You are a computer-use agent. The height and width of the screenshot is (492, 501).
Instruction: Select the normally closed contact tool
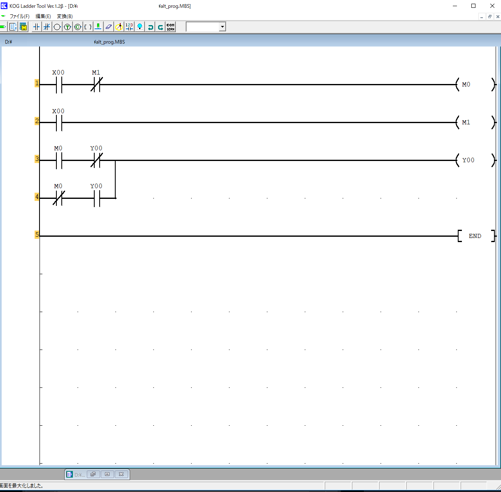pos(47,27)
